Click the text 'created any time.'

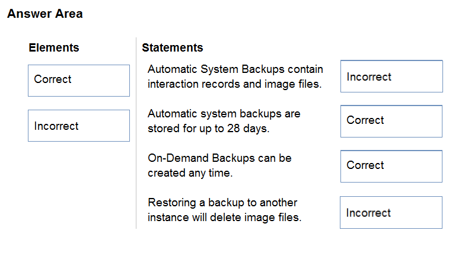(190, 173)
